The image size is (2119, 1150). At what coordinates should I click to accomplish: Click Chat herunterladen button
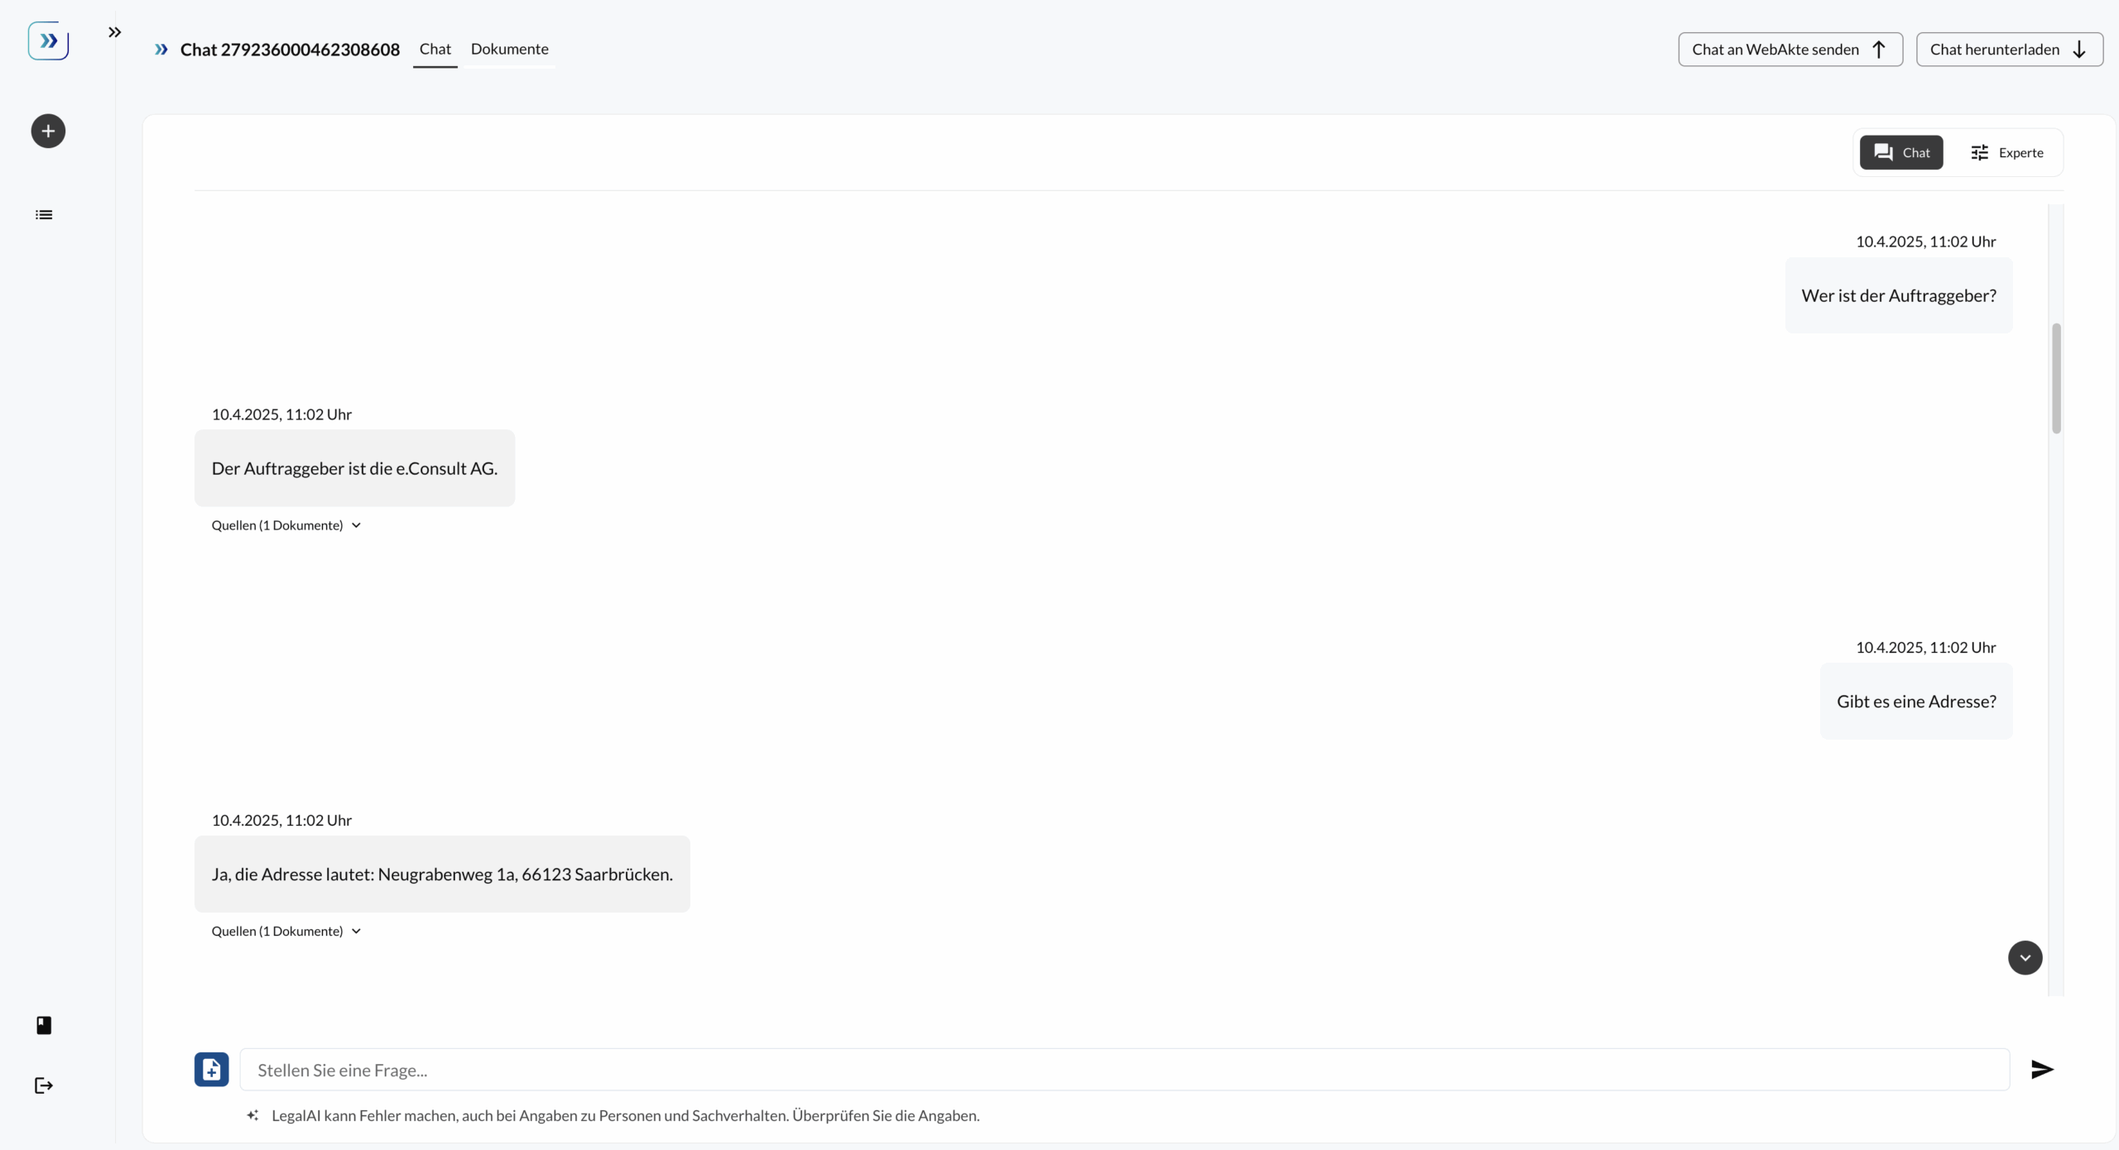[2010, 50]
